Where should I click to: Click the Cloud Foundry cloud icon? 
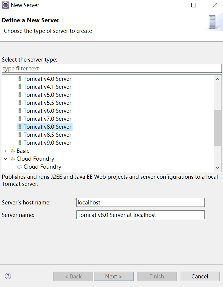(20, 167)
